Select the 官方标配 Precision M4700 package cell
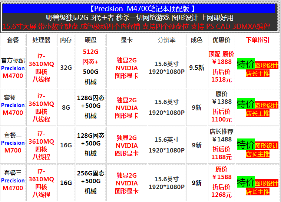 tap(13, 68)
